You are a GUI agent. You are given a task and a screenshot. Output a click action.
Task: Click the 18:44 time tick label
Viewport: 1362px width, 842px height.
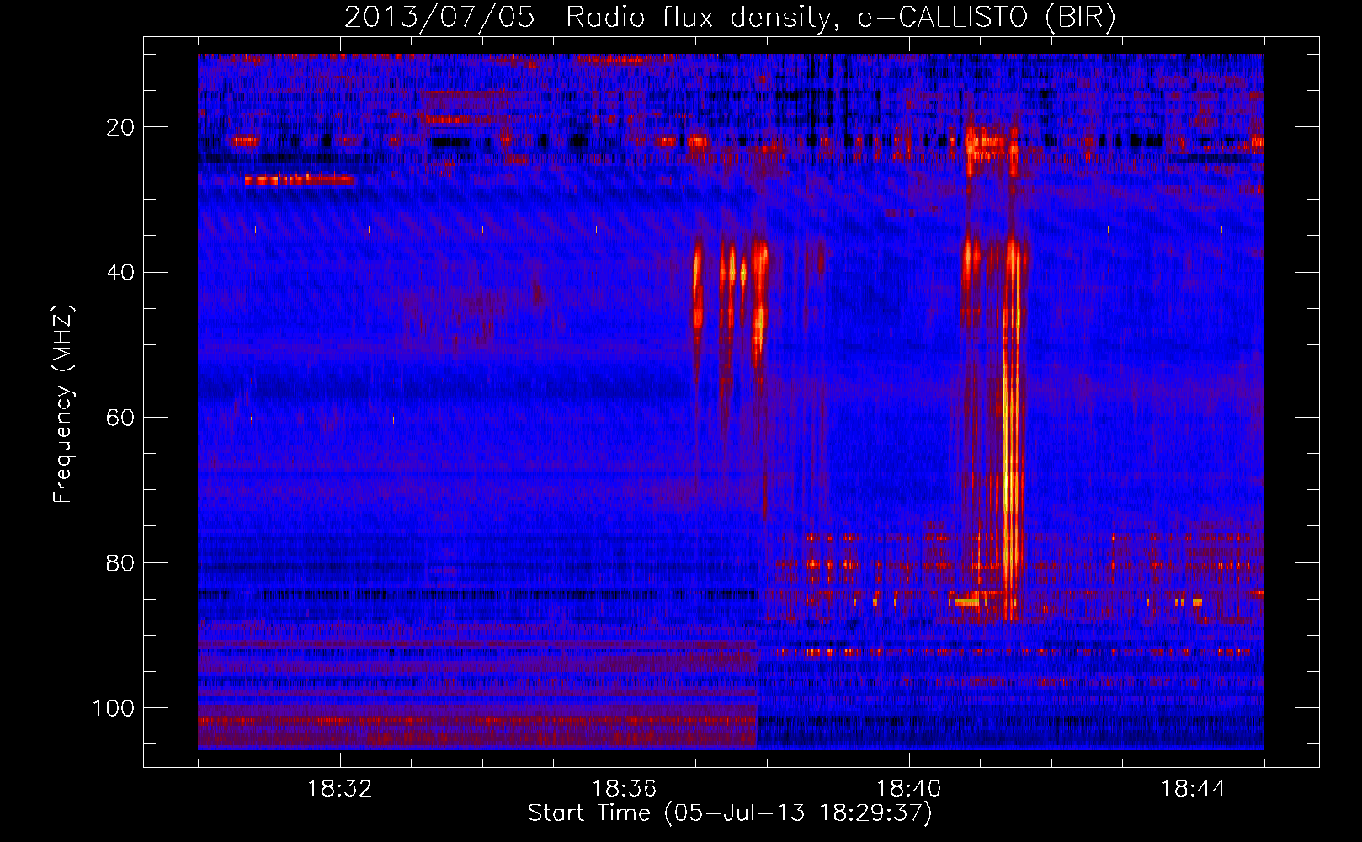[1193, 789]
